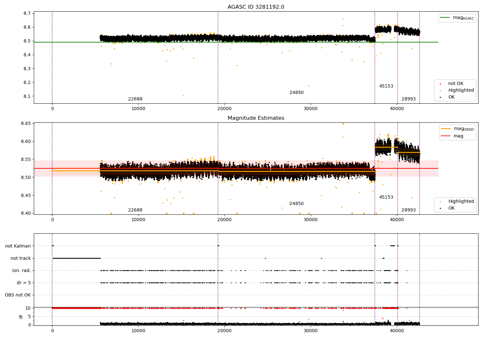
Task: Select the orange mag OBSID legend entry
Action: coord(458,129)
